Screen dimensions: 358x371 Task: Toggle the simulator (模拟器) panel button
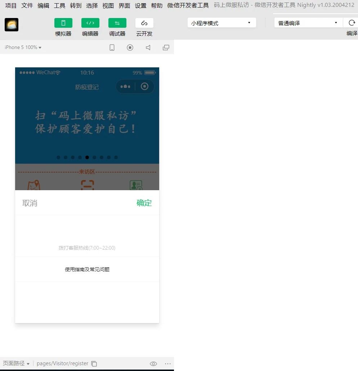63,23
